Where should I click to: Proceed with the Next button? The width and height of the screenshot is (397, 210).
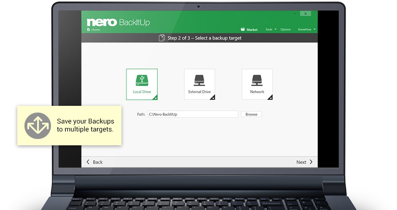(304, 162)
